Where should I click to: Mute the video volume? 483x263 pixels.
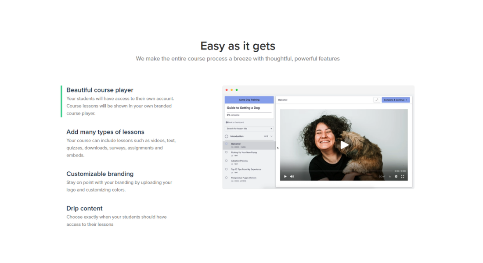[x=292, y=176]
